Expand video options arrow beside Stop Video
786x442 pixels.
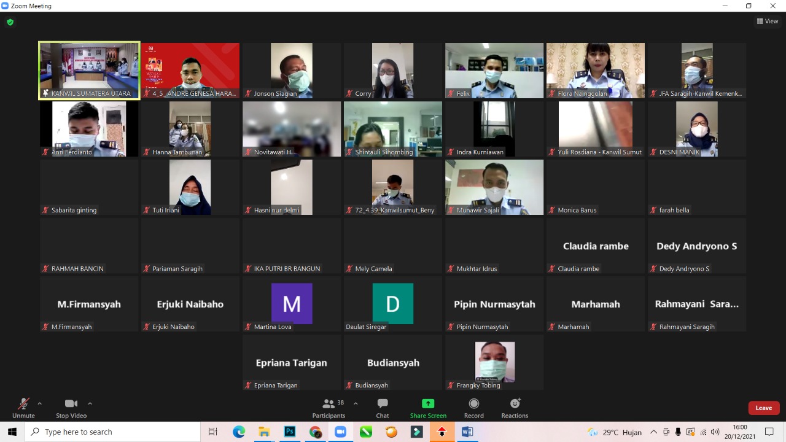point(90,403)
